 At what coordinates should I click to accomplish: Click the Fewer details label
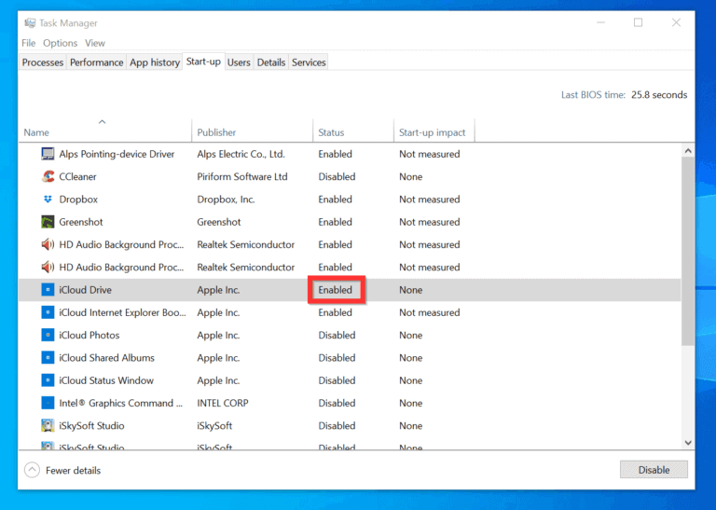pos(73,470)
